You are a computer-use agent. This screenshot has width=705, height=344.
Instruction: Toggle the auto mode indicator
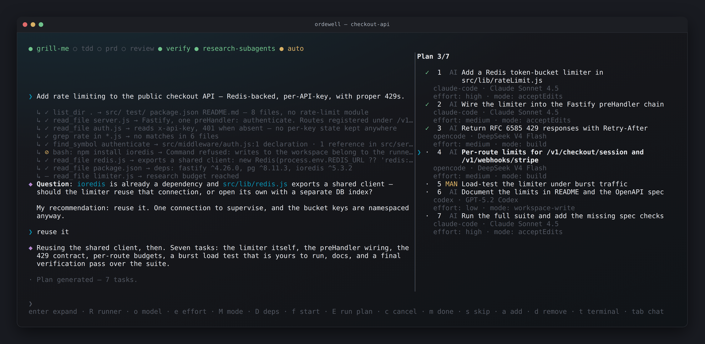[292, 49]
